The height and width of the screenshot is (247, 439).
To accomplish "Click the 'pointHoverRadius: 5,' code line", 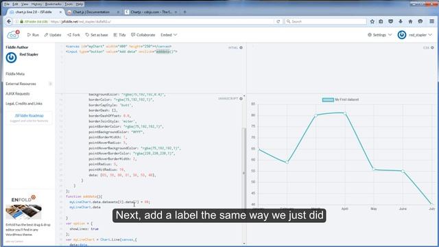I will point(108,143).
